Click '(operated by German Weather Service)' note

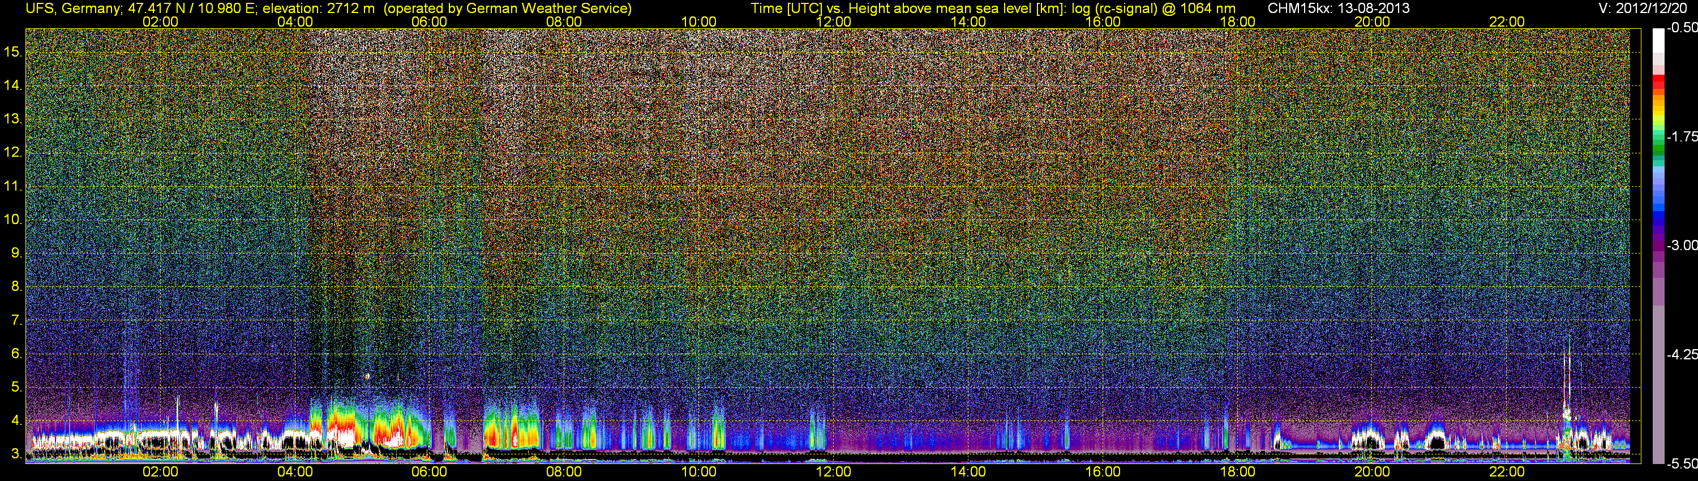tap(507, 8)
